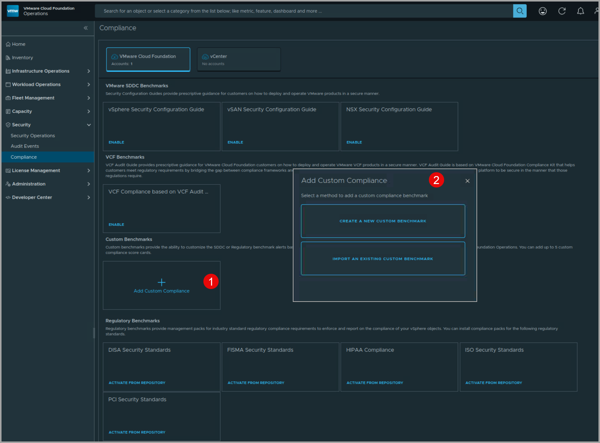
Task: Expand License Management chevron
Action: click(x=89, y=170)
